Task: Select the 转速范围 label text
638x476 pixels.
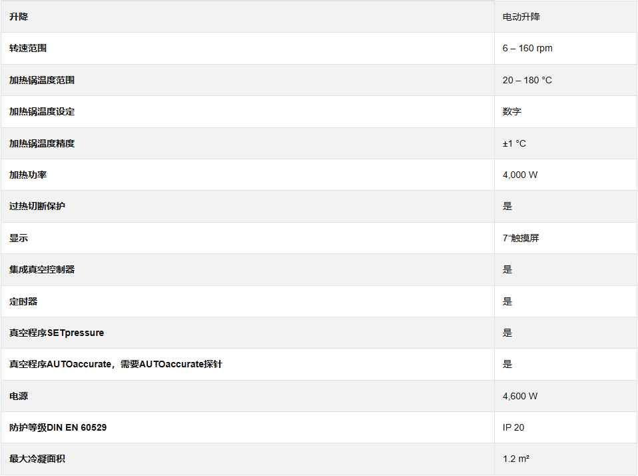Action: click(x=28, y=48)
